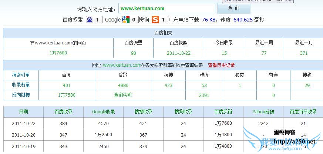
Task: Click the 百度流量 column header
Action: coord(133,43)
